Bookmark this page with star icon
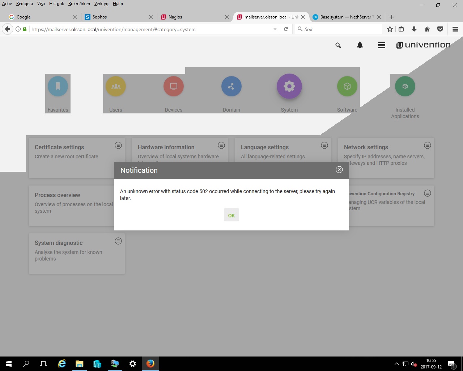The height and width of the screenshot is (371, 463). [x=390, y=29]
